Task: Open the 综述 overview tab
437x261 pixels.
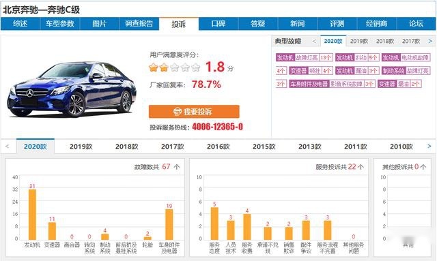Action: pyautogui.click(x=20, y=24)
